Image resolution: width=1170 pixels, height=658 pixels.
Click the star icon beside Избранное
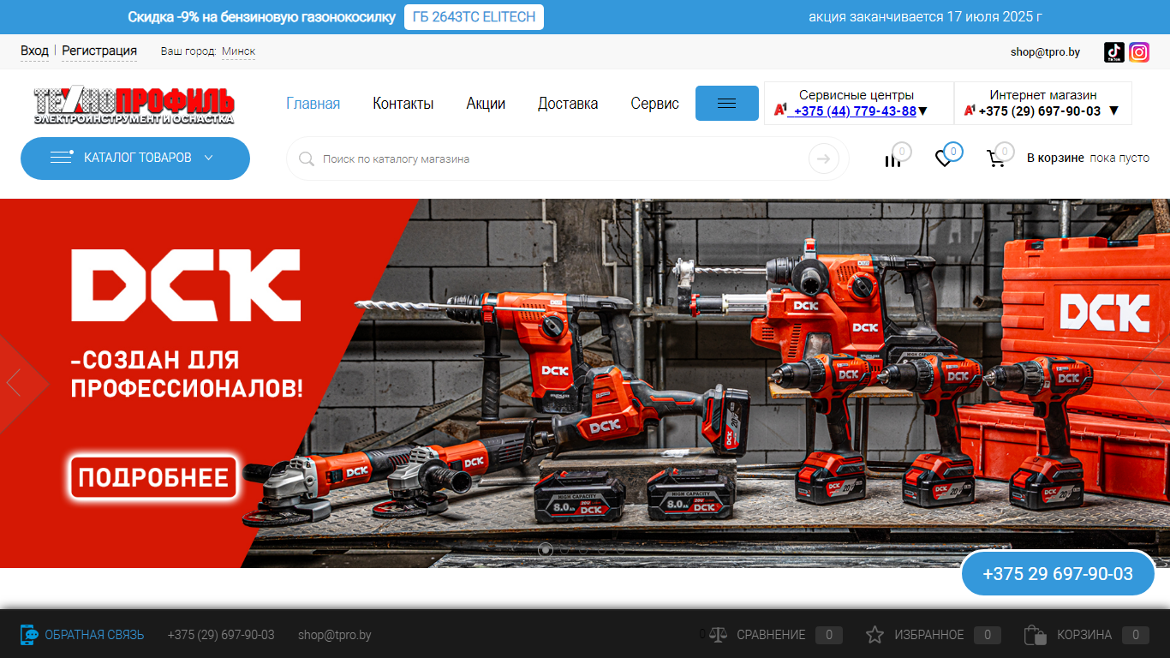[875, 635]
